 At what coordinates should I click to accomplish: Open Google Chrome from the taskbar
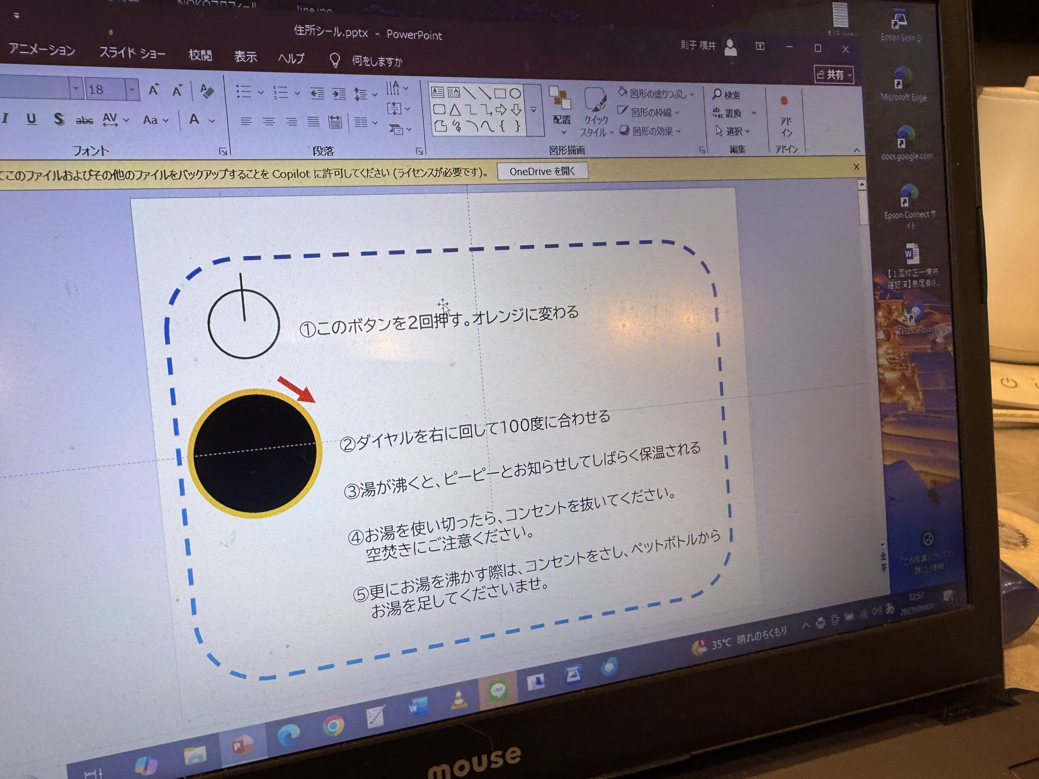[333, 726]
